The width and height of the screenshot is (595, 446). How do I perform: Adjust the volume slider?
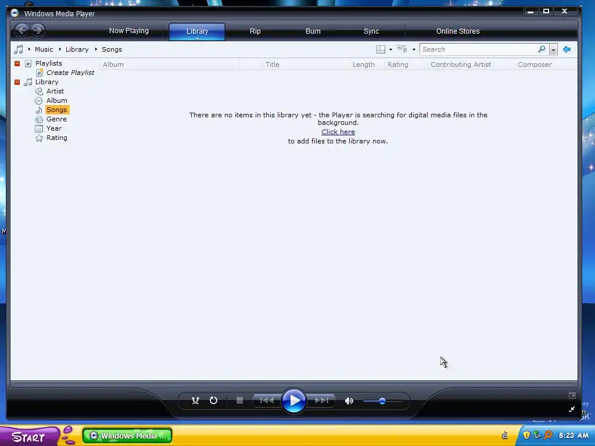point(382,401)
